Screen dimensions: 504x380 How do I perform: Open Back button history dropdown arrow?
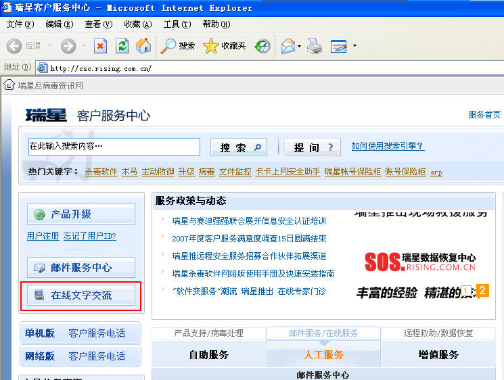pos(49,46)
